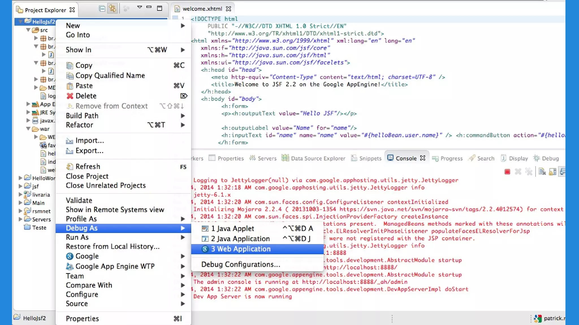Toggle Scroll Lock in the console toolbar
This screenshot has width=579, height=325.
(x=552, y=172)
